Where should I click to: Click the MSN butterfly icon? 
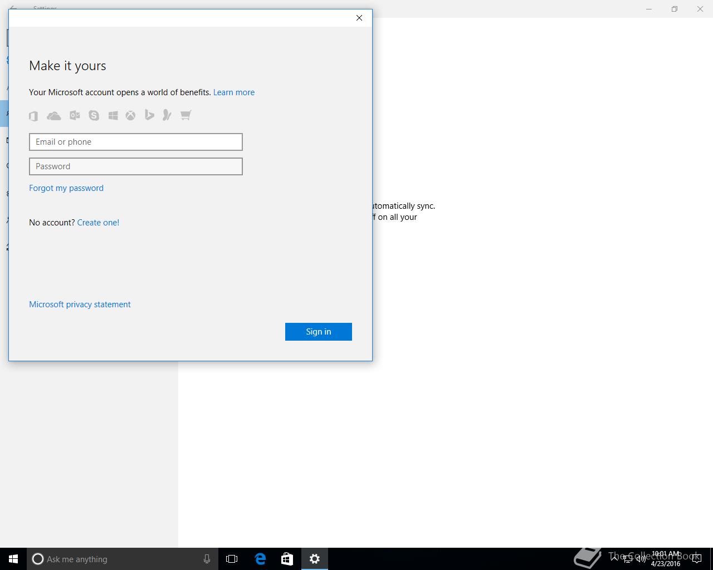click(167, 115)
